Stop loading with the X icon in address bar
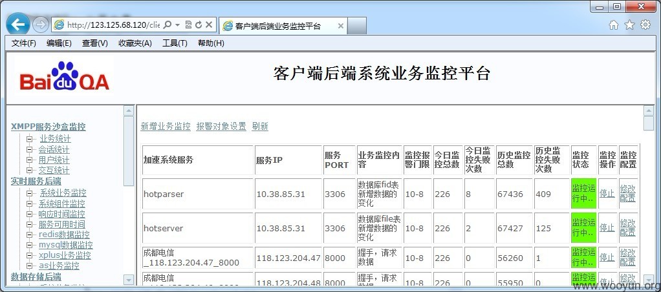The width and height of the screenshot is (661, 292). 209,25
